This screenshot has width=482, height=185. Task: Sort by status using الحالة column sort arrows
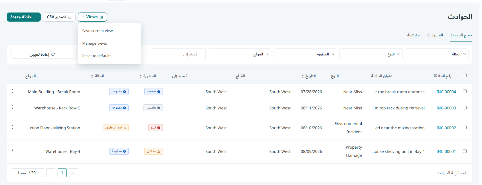92,76
